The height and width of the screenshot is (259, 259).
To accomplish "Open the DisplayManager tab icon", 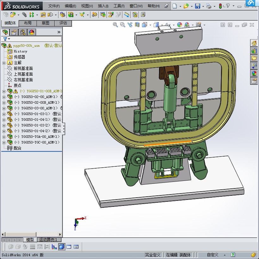I will coord(32,32).
